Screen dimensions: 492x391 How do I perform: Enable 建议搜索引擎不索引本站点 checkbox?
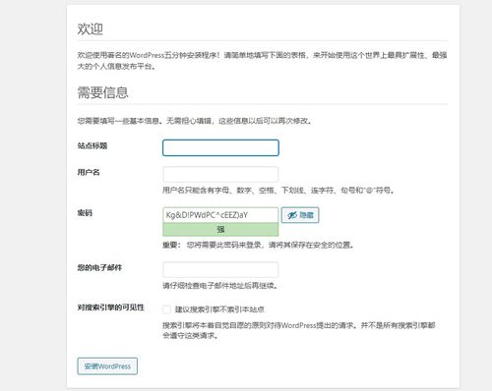click(x=166, y=309)
